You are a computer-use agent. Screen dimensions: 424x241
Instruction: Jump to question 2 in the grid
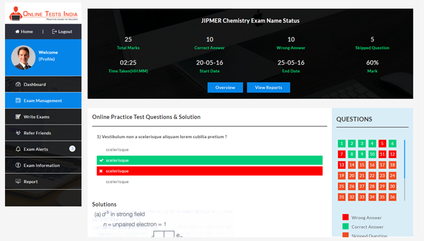click(352, 143)
